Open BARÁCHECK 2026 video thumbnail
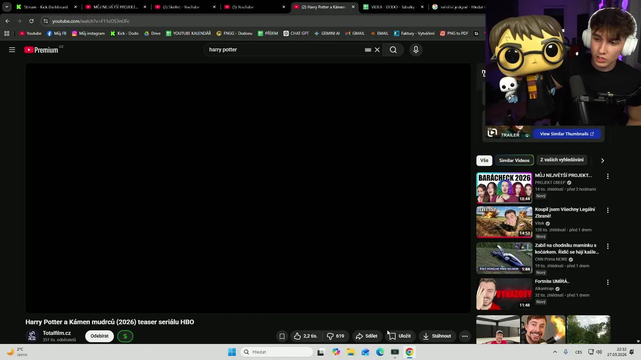The image size is (641, 360). coord(504,187)
